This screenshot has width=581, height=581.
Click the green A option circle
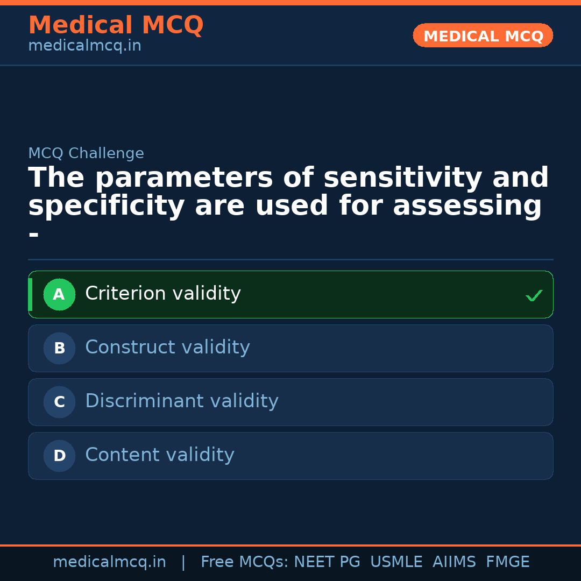(x=59, y=294)
